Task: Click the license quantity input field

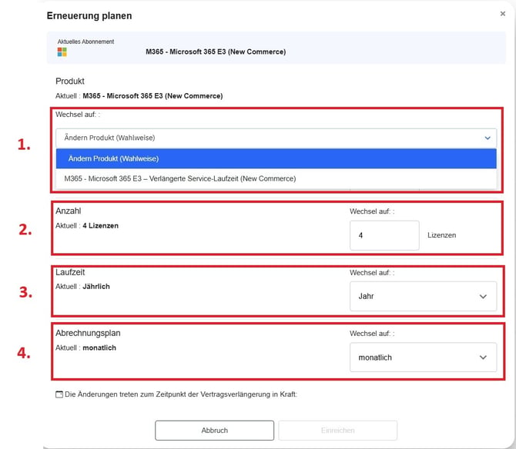Action: click(384, 235)
